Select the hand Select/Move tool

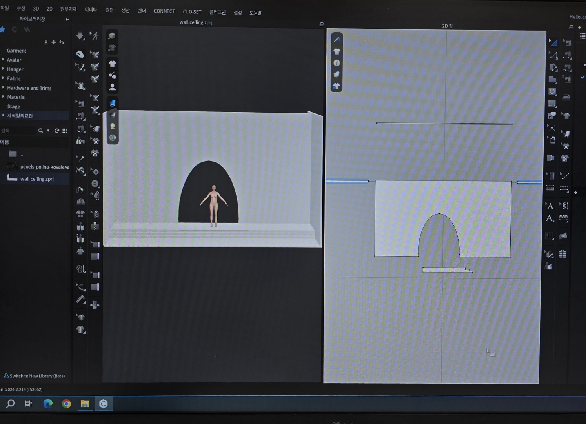tap(80, 54)
